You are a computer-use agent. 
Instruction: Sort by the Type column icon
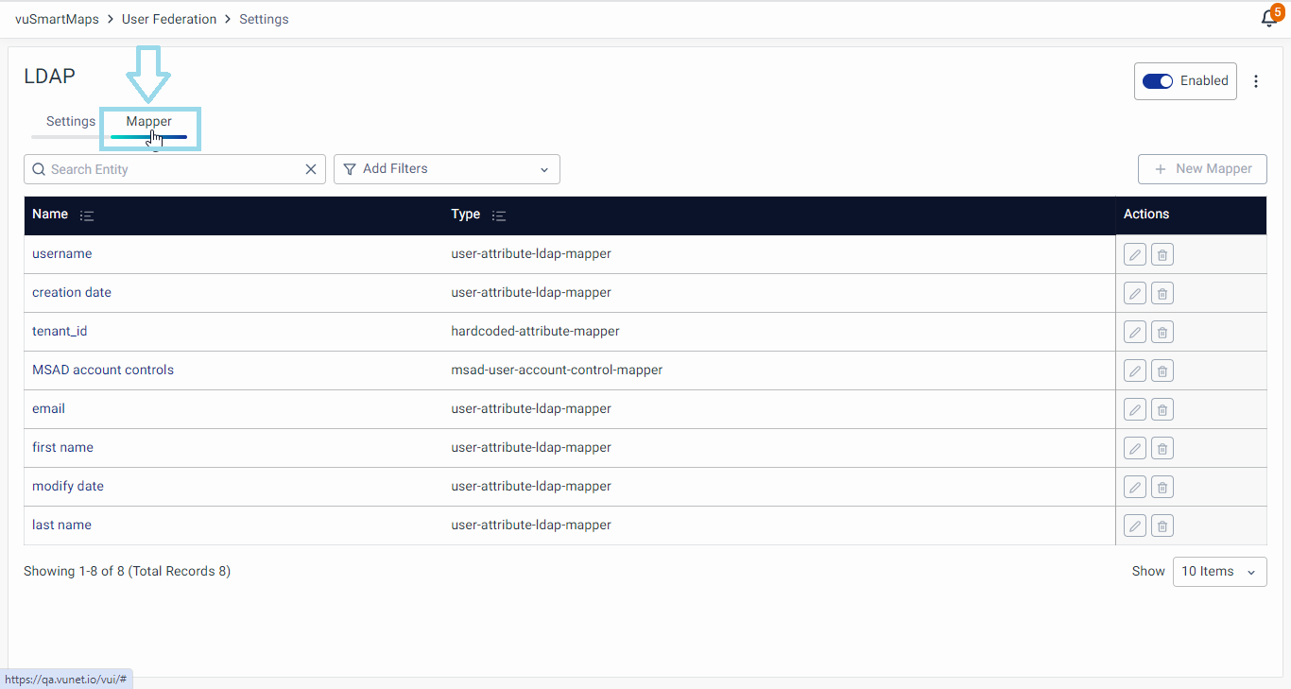pyautogui.click(x=499, y=215)
